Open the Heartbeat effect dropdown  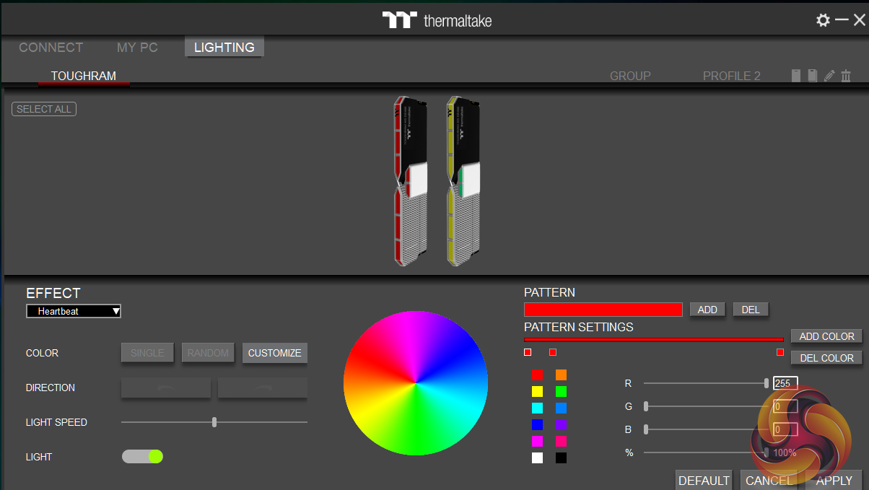click(x=74, y=311)
